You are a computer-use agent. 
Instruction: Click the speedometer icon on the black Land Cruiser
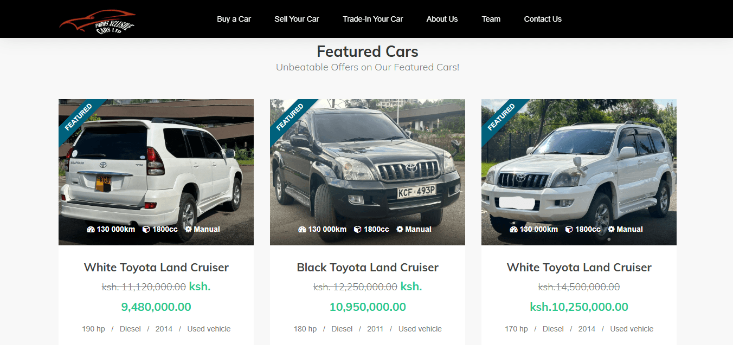pyautogui.click(x=302, y=229)
